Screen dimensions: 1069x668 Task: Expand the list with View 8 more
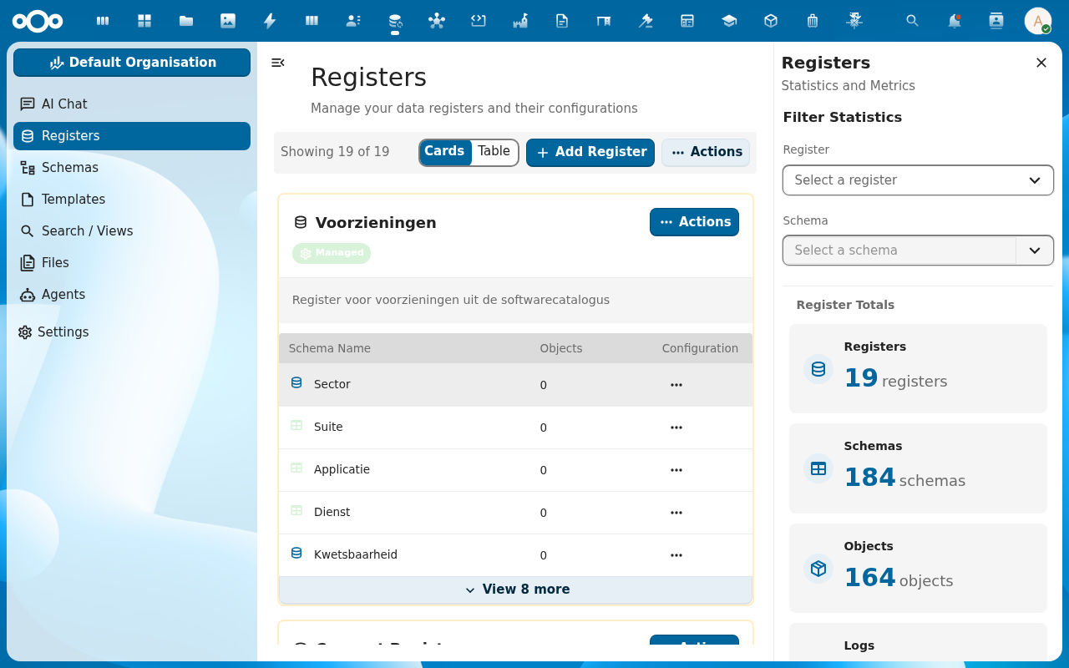(x=516, y=590)
